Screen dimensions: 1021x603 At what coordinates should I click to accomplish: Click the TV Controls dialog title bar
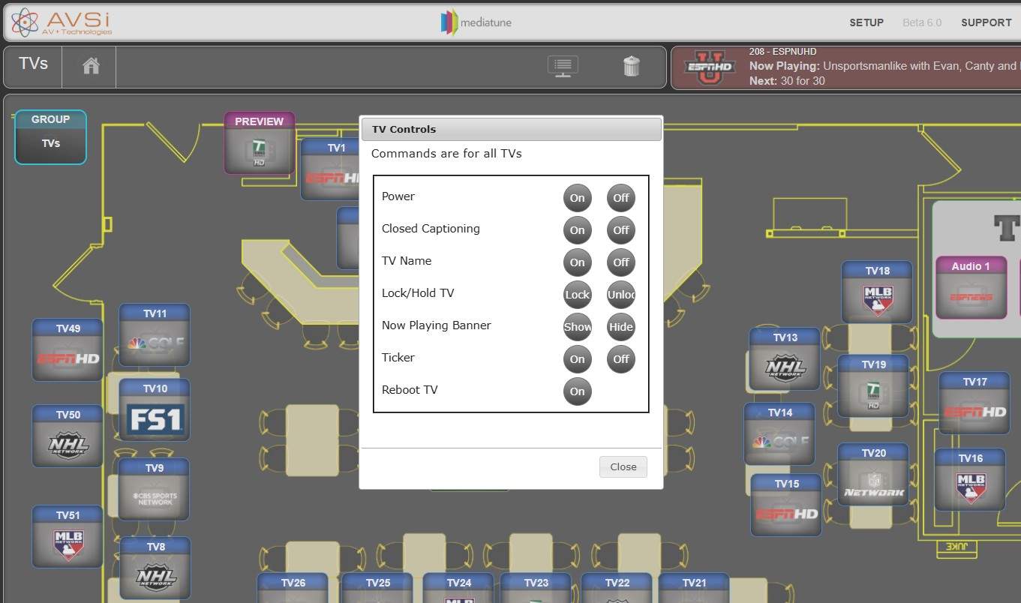click(x=511, y=129)
